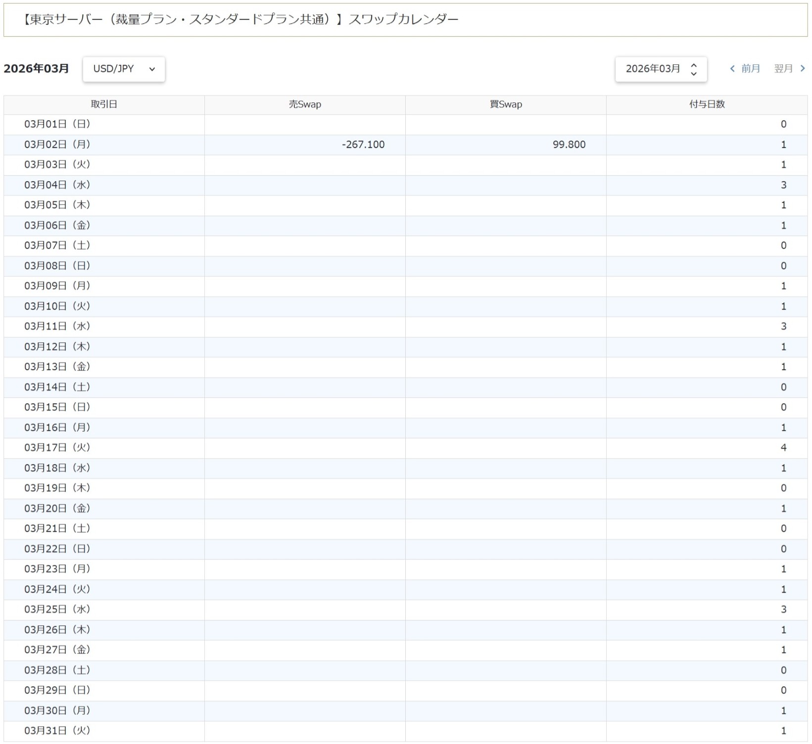
Task: Select the -267.100 sell swap value
Action: point(363,144)
